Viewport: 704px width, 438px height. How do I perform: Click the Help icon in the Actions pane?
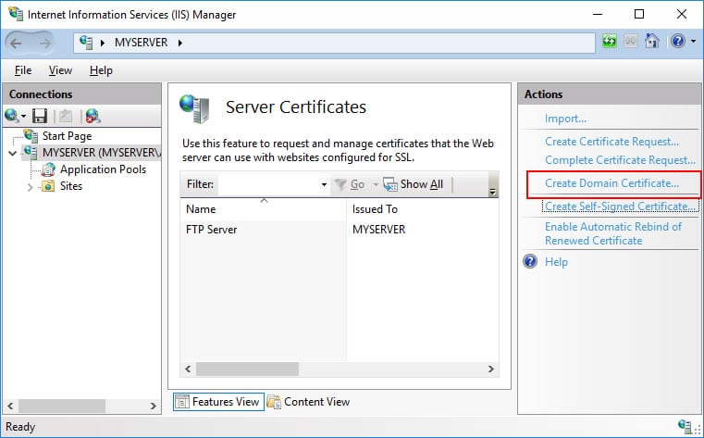click(530, 261)
